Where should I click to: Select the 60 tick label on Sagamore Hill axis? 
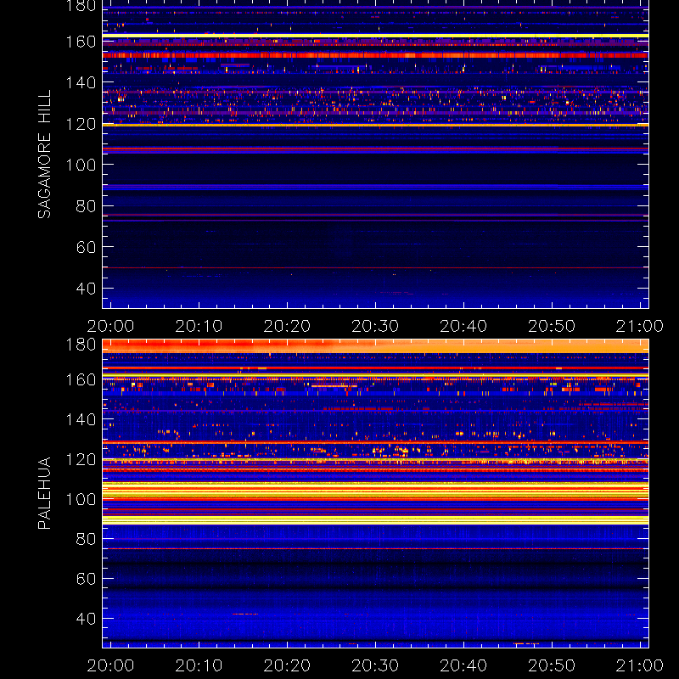[x=86, y=247]
